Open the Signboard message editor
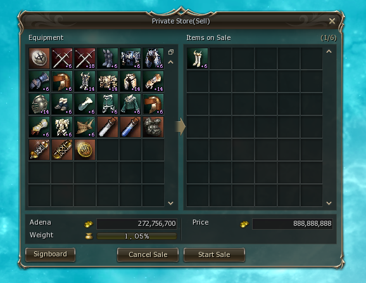 coord(50,254)
